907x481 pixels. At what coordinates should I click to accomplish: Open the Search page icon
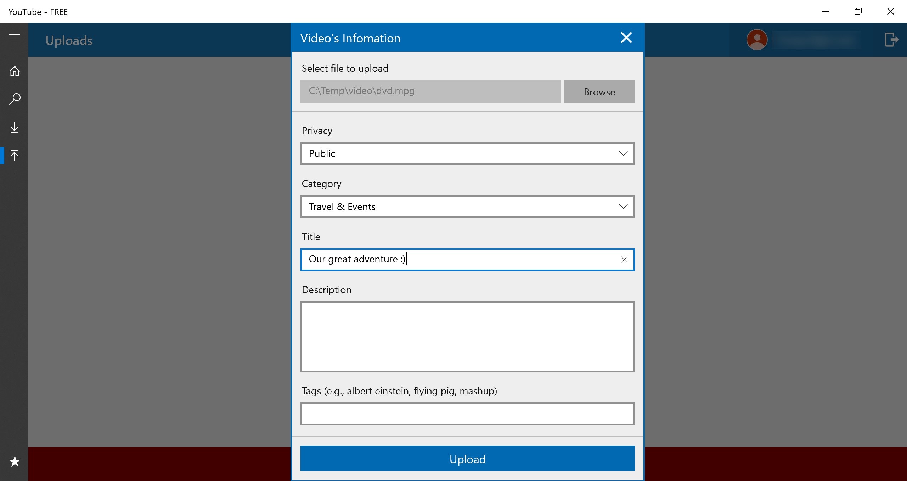click(x=15, y=99)
